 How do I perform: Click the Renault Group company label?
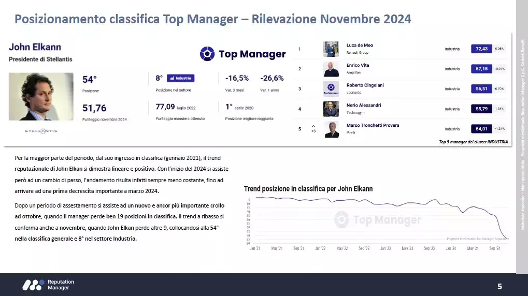coord(358,52)
